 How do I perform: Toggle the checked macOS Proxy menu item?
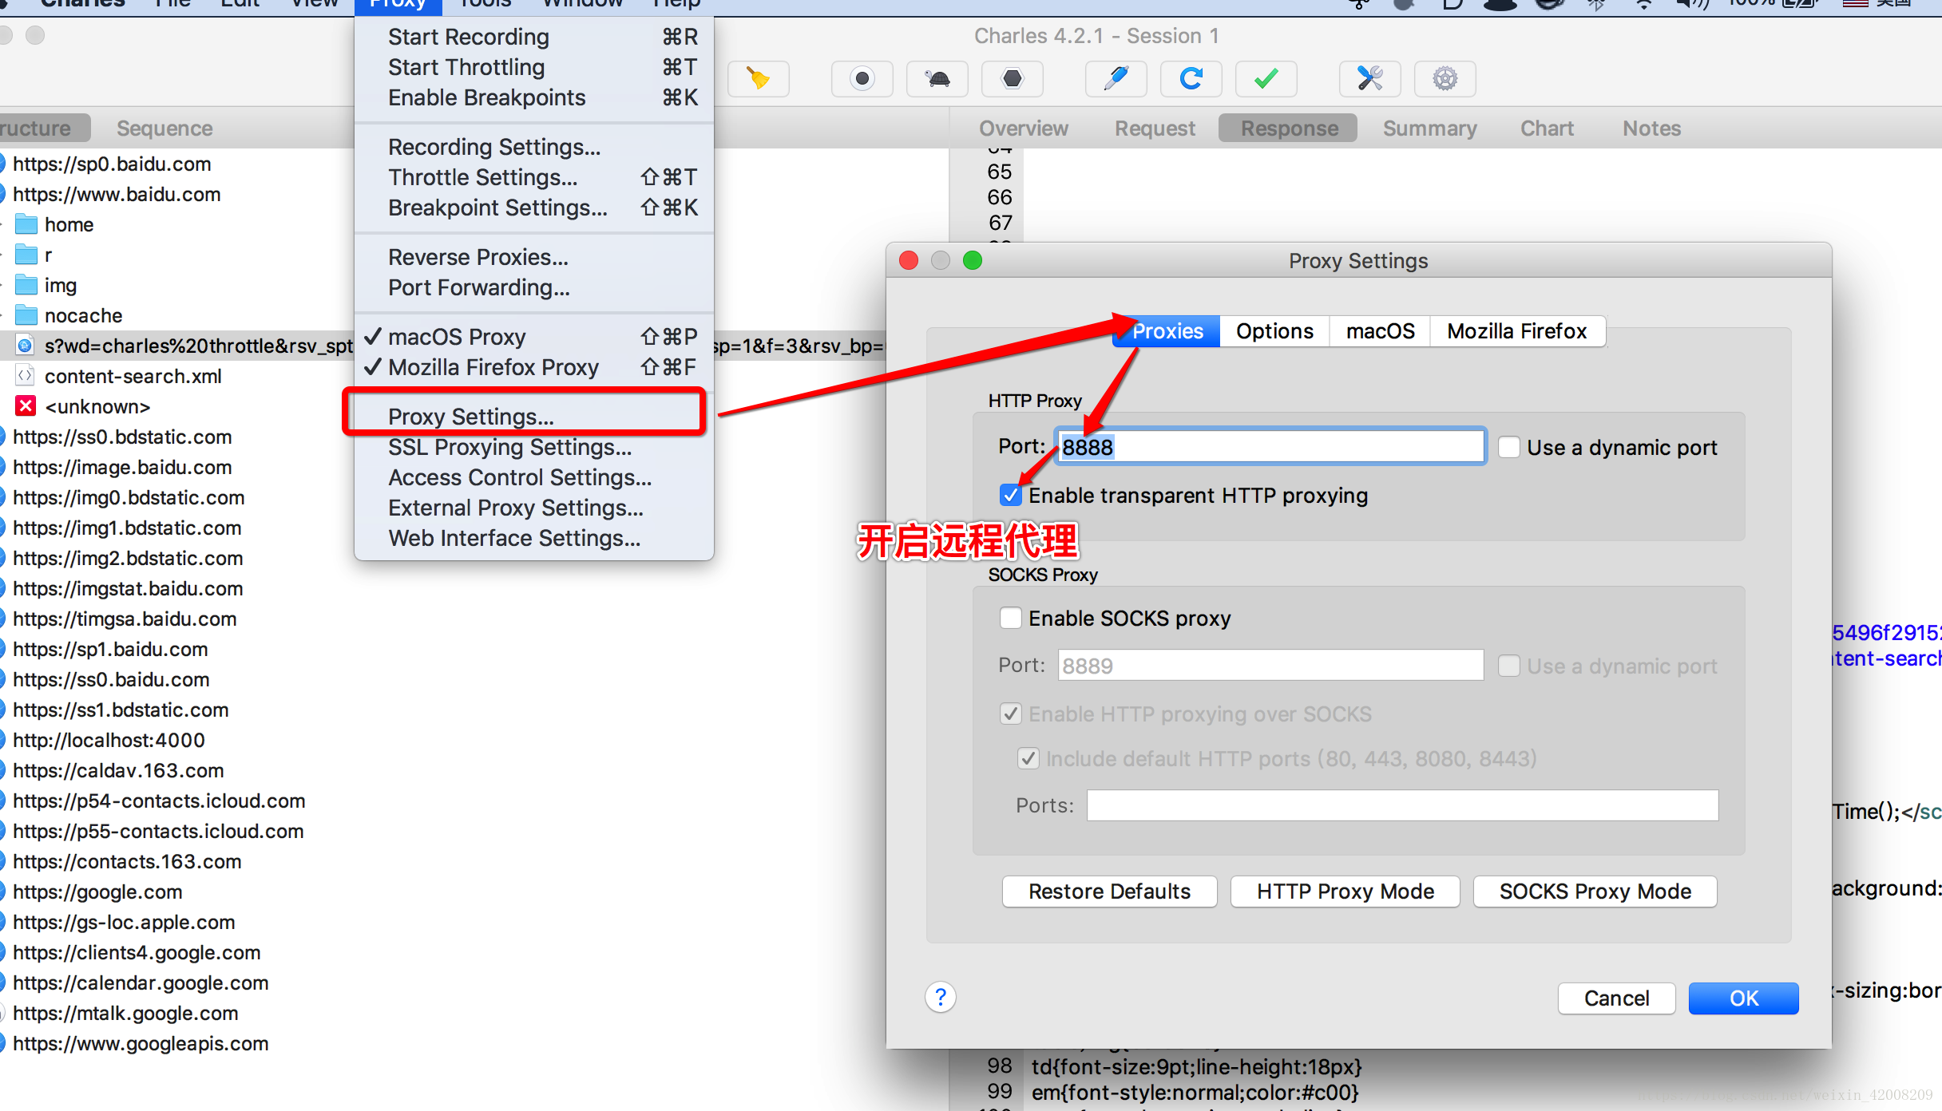[533, 337]
